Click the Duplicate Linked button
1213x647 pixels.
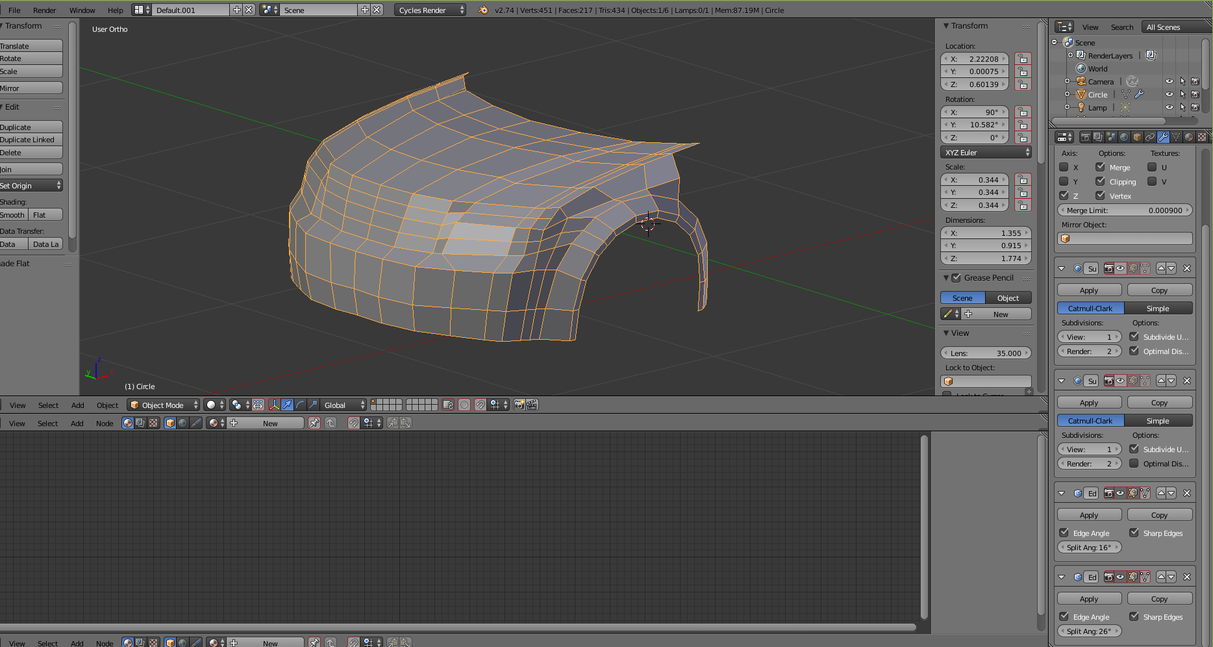pos(30,140)
